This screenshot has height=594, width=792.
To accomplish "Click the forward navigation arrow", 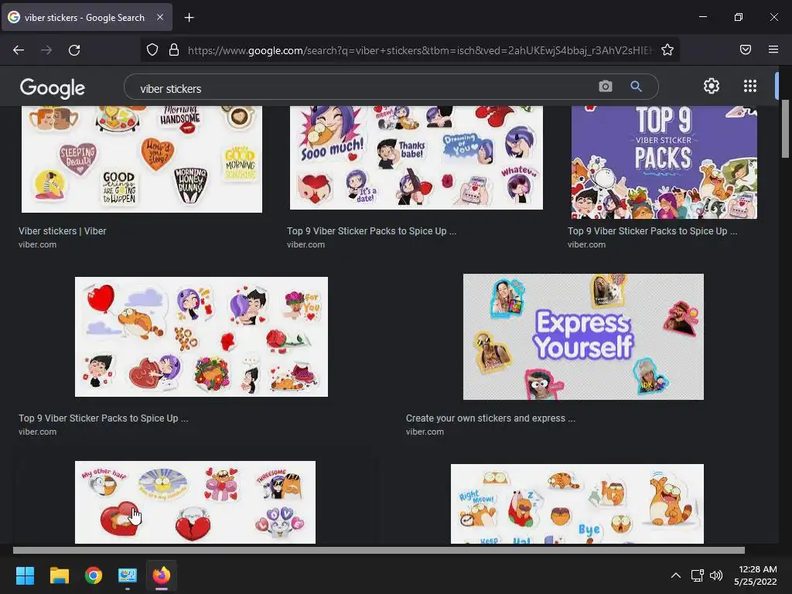I will (x=46, y=50).
